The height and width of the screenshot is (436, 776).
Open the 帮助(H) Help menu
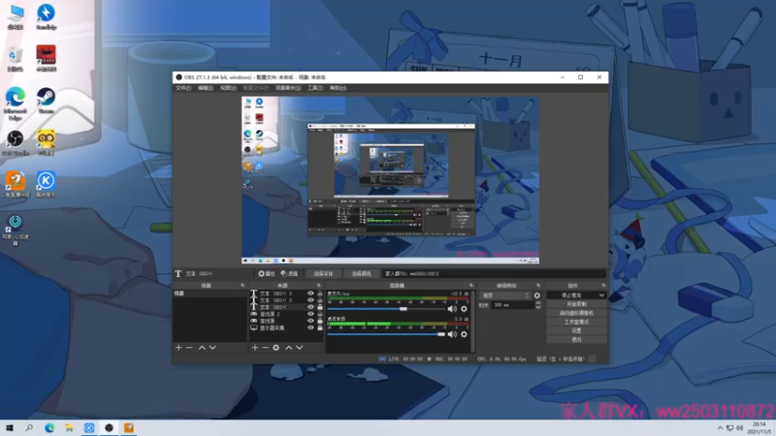[x=338, y=88]
